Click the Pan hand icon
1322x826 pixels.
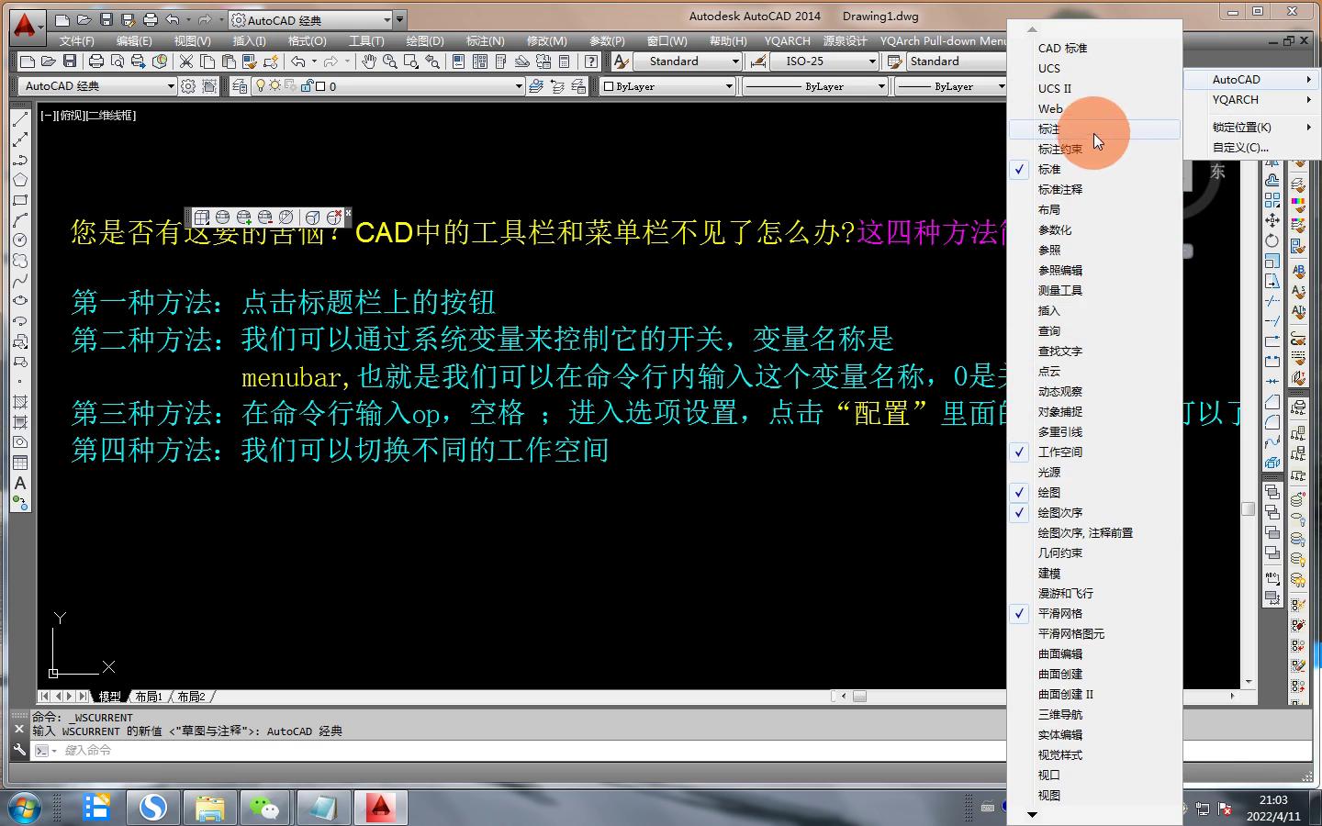click(368, 61)
